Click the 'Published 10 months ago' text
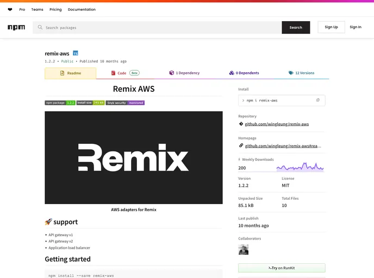374x278 pixels. coord(103,61)
